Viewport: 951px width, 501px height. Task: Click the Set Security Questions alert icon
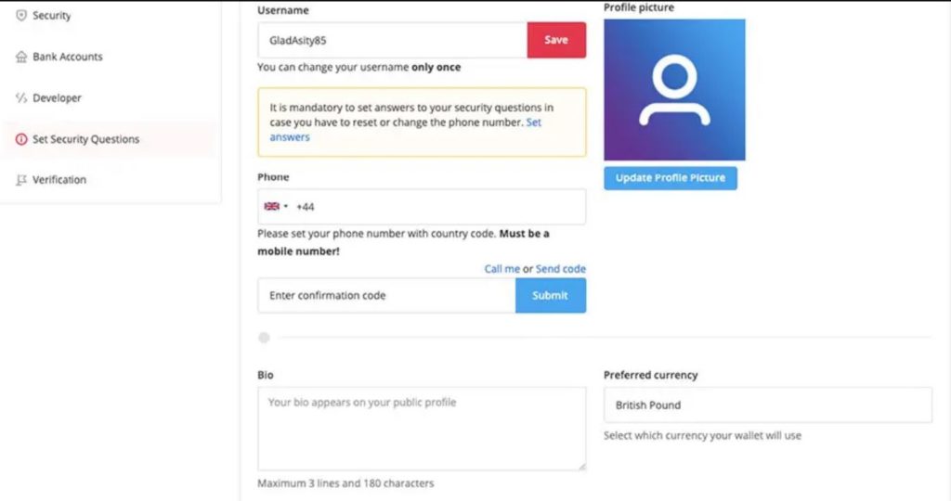click(x=21, y=139)
